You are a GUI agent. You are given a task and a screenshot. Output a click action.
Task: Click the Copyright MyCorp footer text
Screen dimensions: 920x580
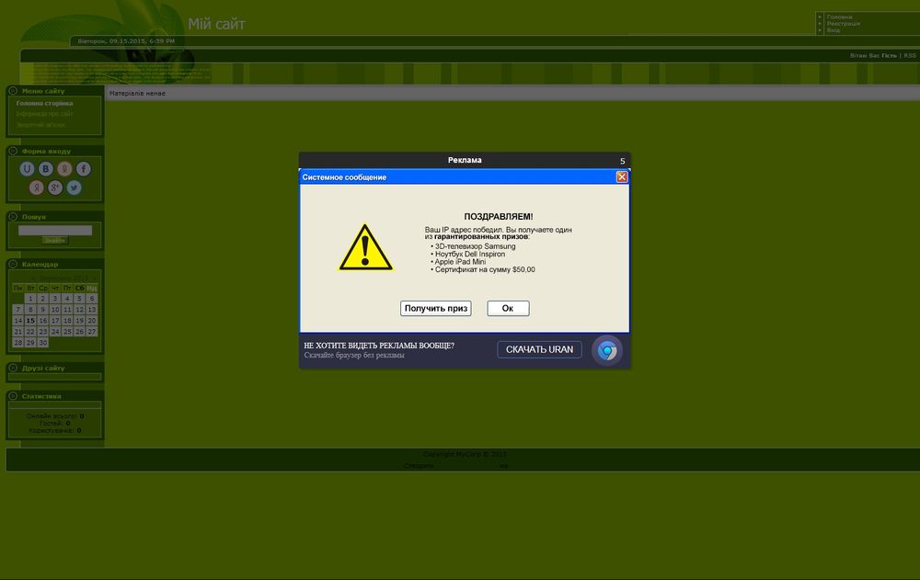465,454
